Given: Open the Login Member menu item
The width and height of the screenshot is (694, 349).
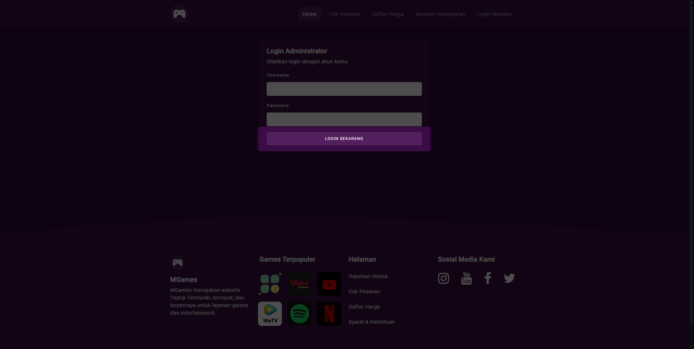Looking at the screenshot, I should 495,14.
